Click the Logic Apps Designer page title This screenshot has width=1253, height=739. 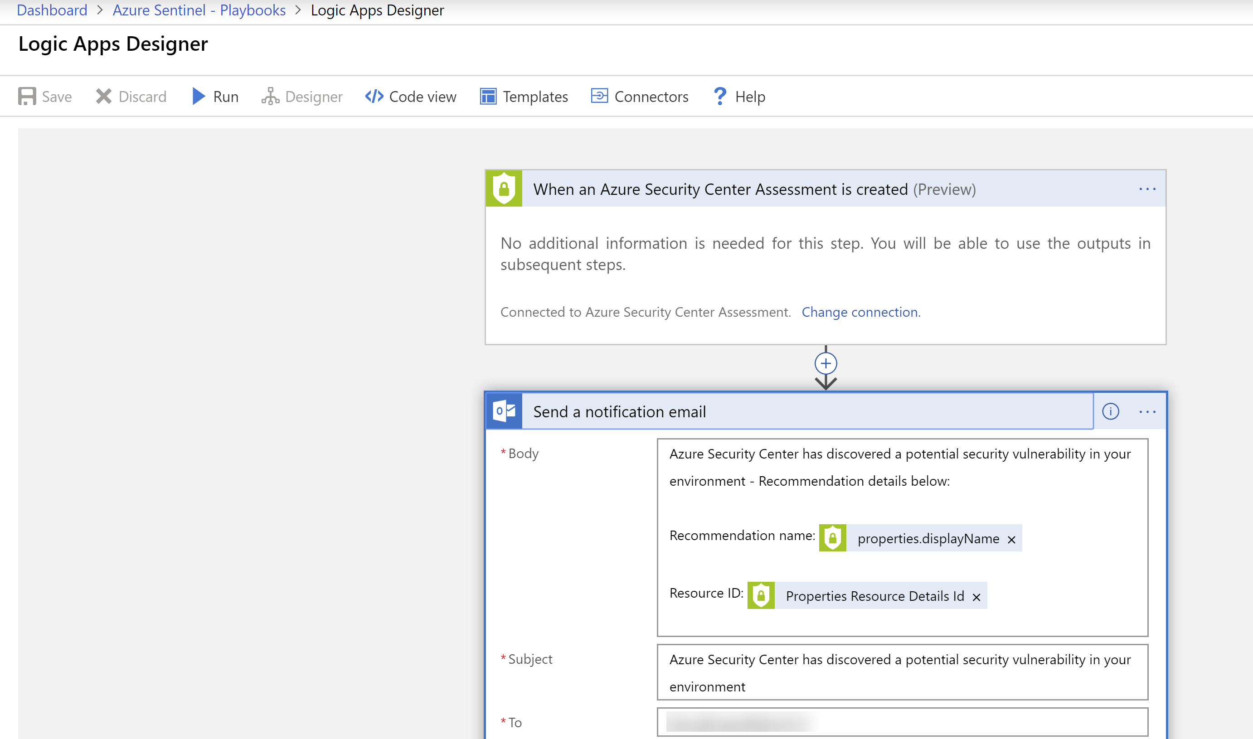pos(113,44)
